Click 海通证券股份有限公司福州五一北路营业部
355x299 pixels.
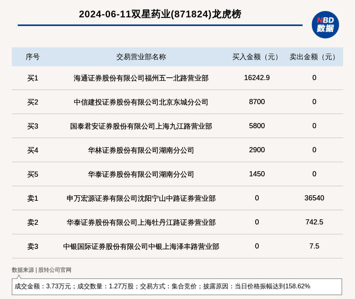pos(141,78)
